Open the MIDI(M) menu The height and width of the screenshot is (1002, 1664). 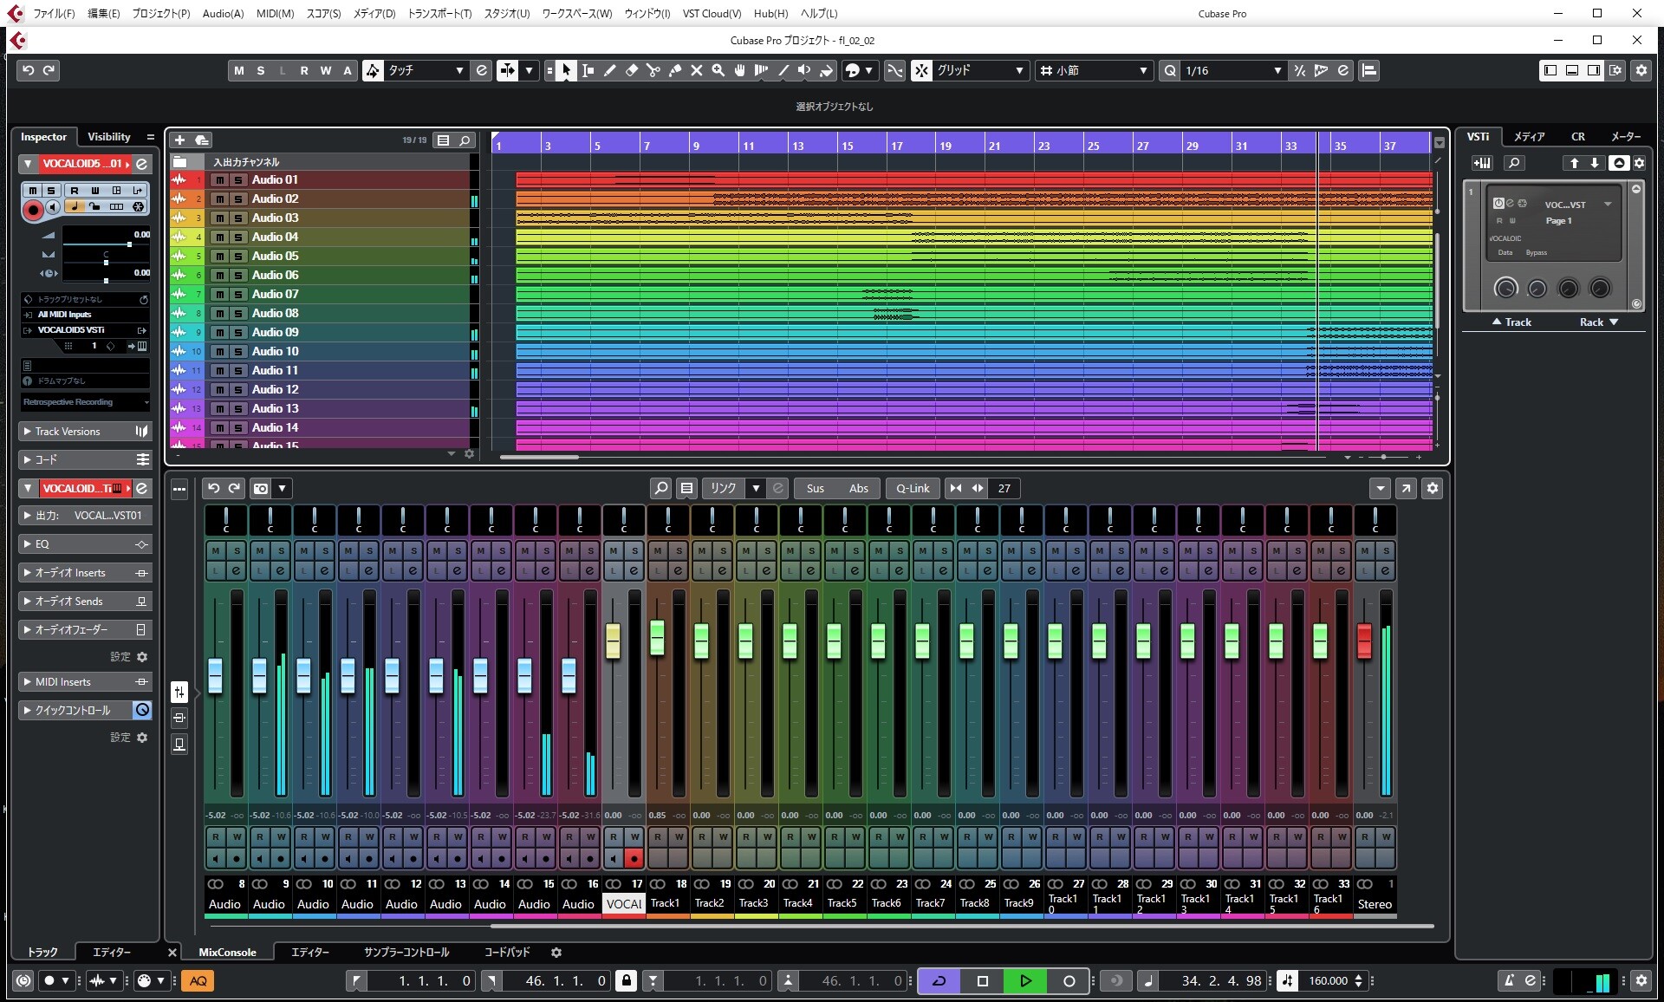pos(275,13)
